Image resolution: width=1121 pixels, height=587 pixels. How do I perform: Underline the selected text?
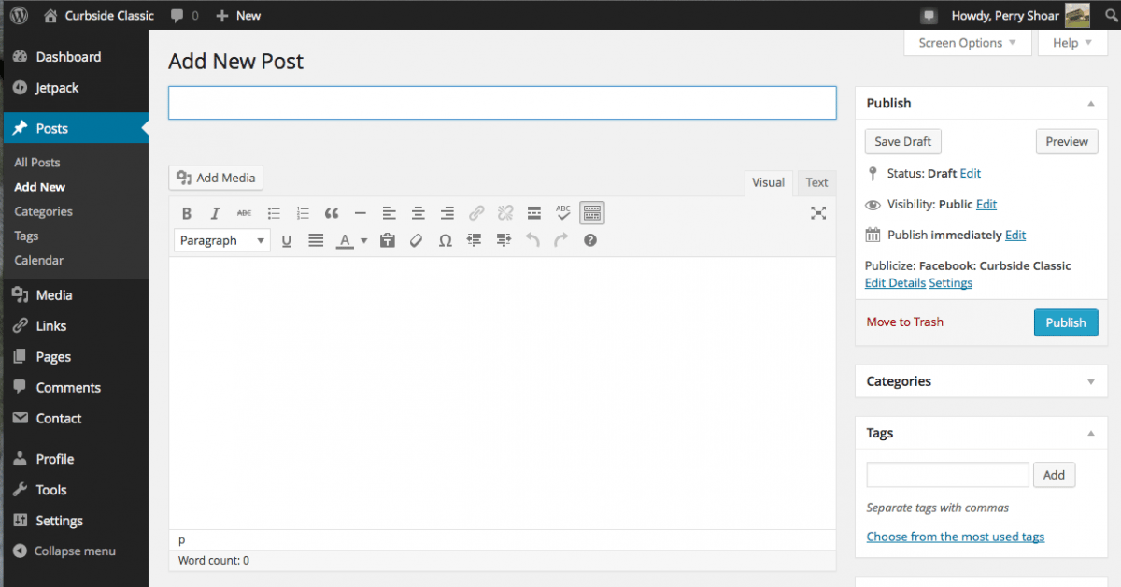coord(286,240)
